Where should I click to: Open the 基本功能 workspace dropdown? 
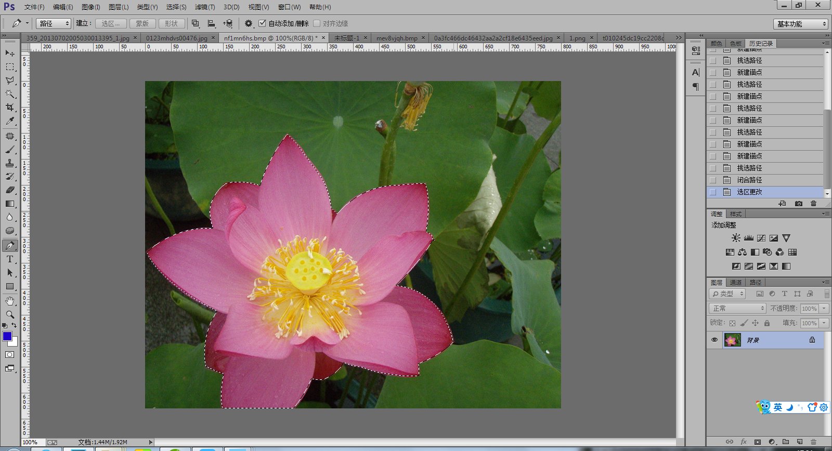[800, 24]
